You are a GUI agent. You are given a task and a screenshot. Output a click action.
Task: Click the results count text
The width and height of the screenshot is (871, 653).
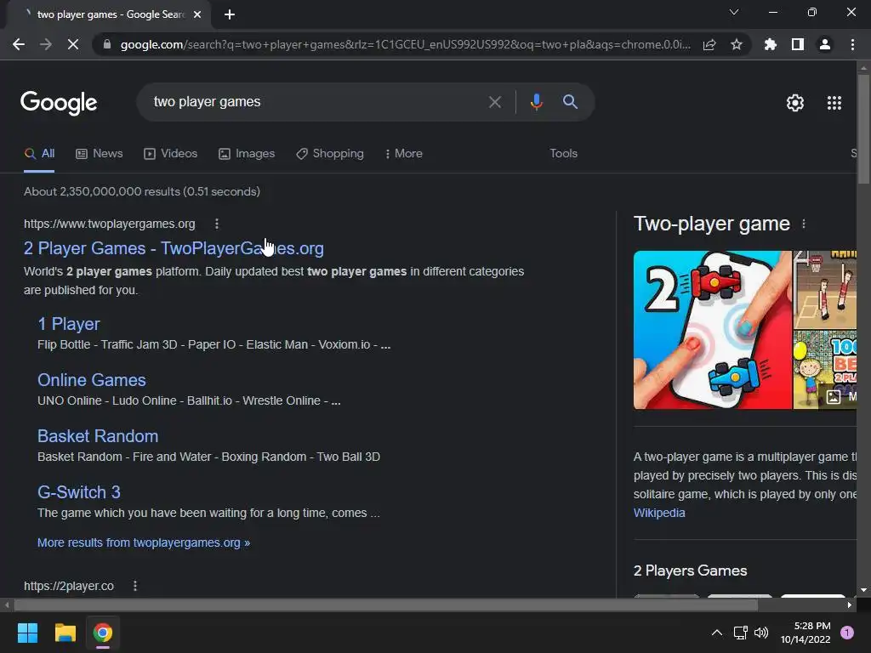pos(142,191)
